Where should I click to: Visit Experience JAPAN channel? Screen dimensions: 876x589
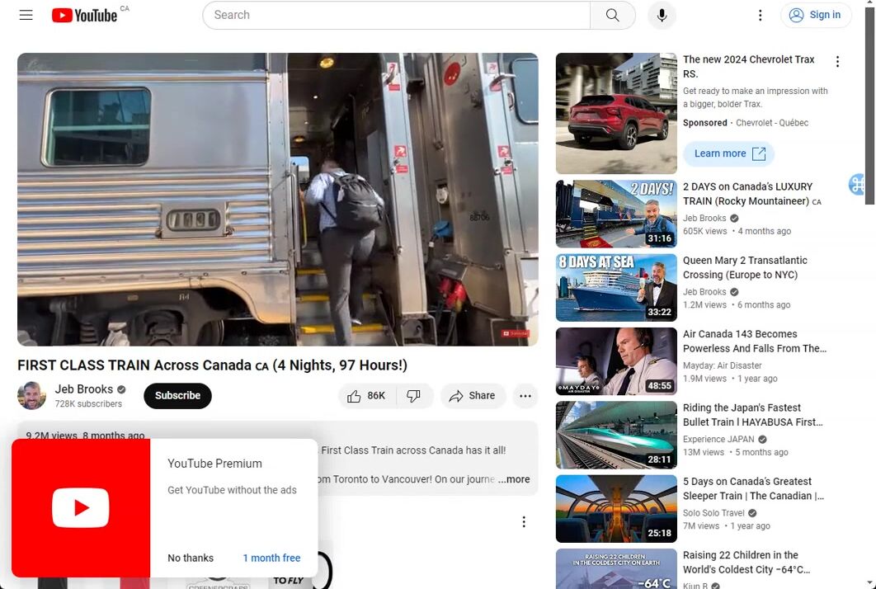click(x=718, y=439)
